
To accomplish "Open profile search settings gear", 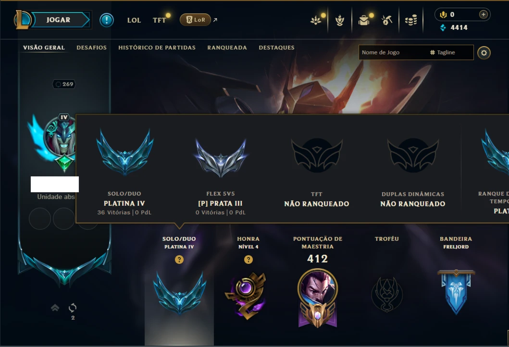I will pyautogui.click(x=484, y=52).
